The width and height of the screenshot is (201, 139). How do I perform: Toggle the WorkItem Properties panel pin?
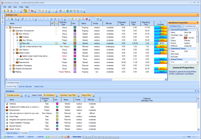click(197, 22)
